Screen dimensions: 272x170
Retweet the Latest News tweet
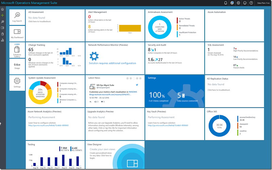pyautogui.click(x=96, y=102)
